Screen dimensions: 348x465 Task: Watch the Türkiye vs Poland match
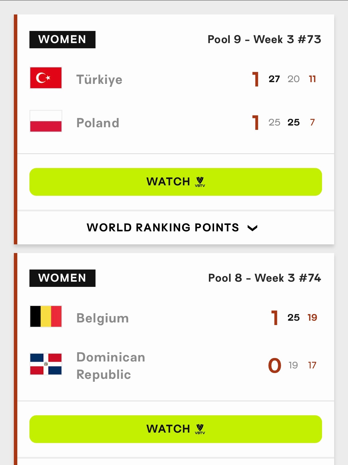pos(176,182)
